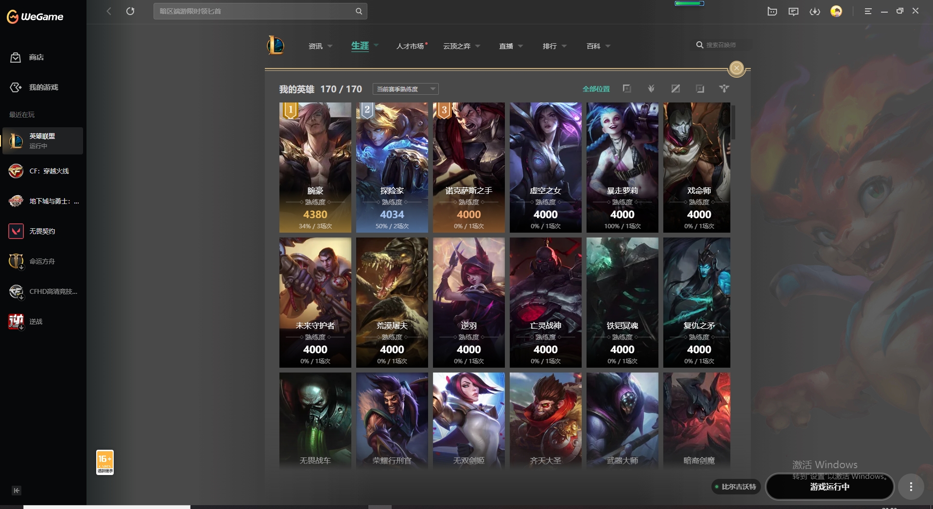Image resolution: width=933 pixels, height=509 pixels.
Task: Select CF: 穿越火线 game icon
Action: pos(16,171)
